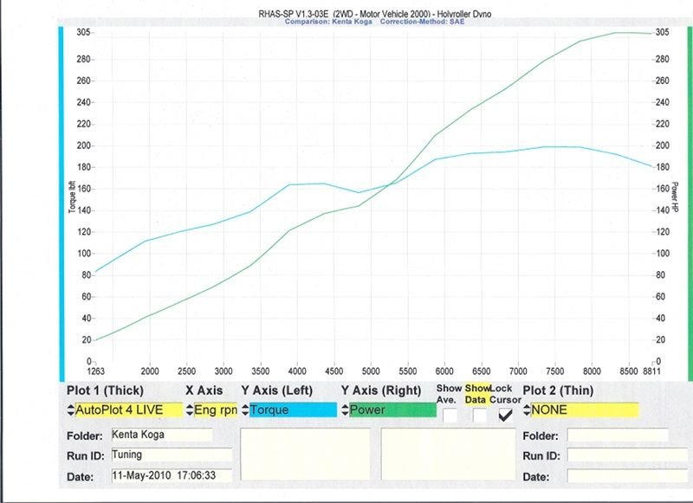693x503 pixels.
Task: Uncheck the Lock Cursor checkbox
Action: tap(506, 415)
